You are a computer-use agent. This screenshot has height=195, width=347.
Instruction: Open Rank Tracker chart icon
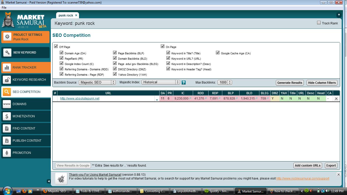coord(7,68)
